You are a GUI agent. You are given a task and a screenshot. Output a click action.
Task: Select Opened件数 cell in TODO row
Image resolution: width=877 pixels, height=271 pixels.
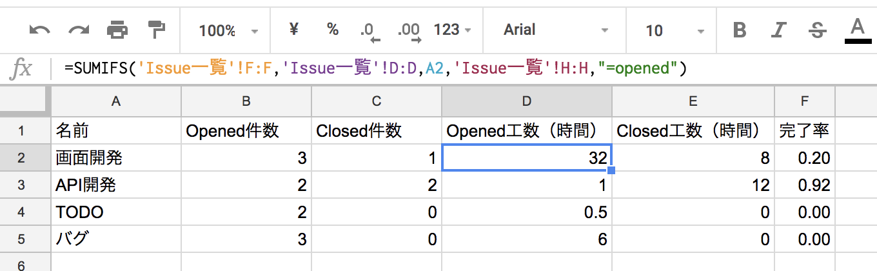246,212
